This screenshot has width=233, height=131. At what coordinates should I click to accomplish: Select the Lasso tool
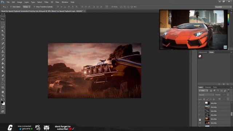click(3, 27)
